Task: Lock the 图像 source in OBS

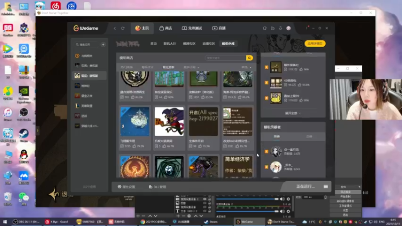Action: tap(210, 203)
